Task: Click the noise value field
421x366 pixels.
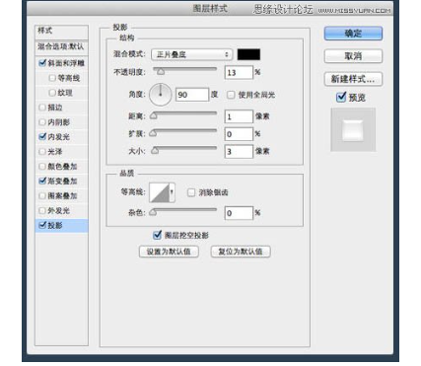Action: pyautogui.click(x=239, y=213)
